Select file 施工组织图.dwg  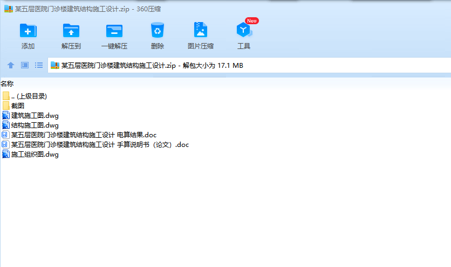coord(31,154)
